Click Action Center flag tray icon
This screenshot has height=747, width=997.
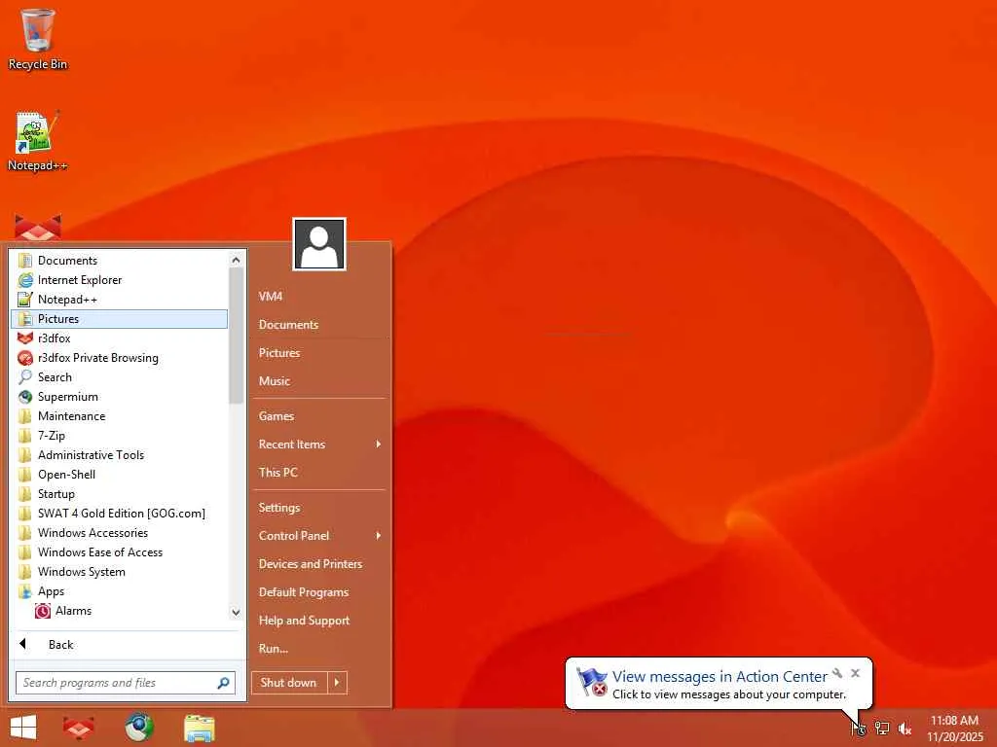pyautogui.click(x=859, y=729)
